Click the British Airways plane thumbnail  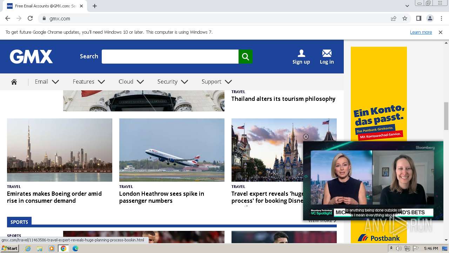[x=172, y=150]
